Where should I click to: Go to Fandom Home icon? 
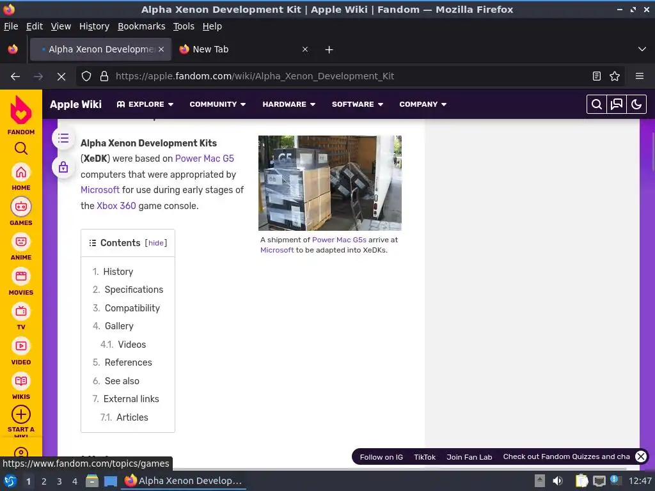pos(21,172)
